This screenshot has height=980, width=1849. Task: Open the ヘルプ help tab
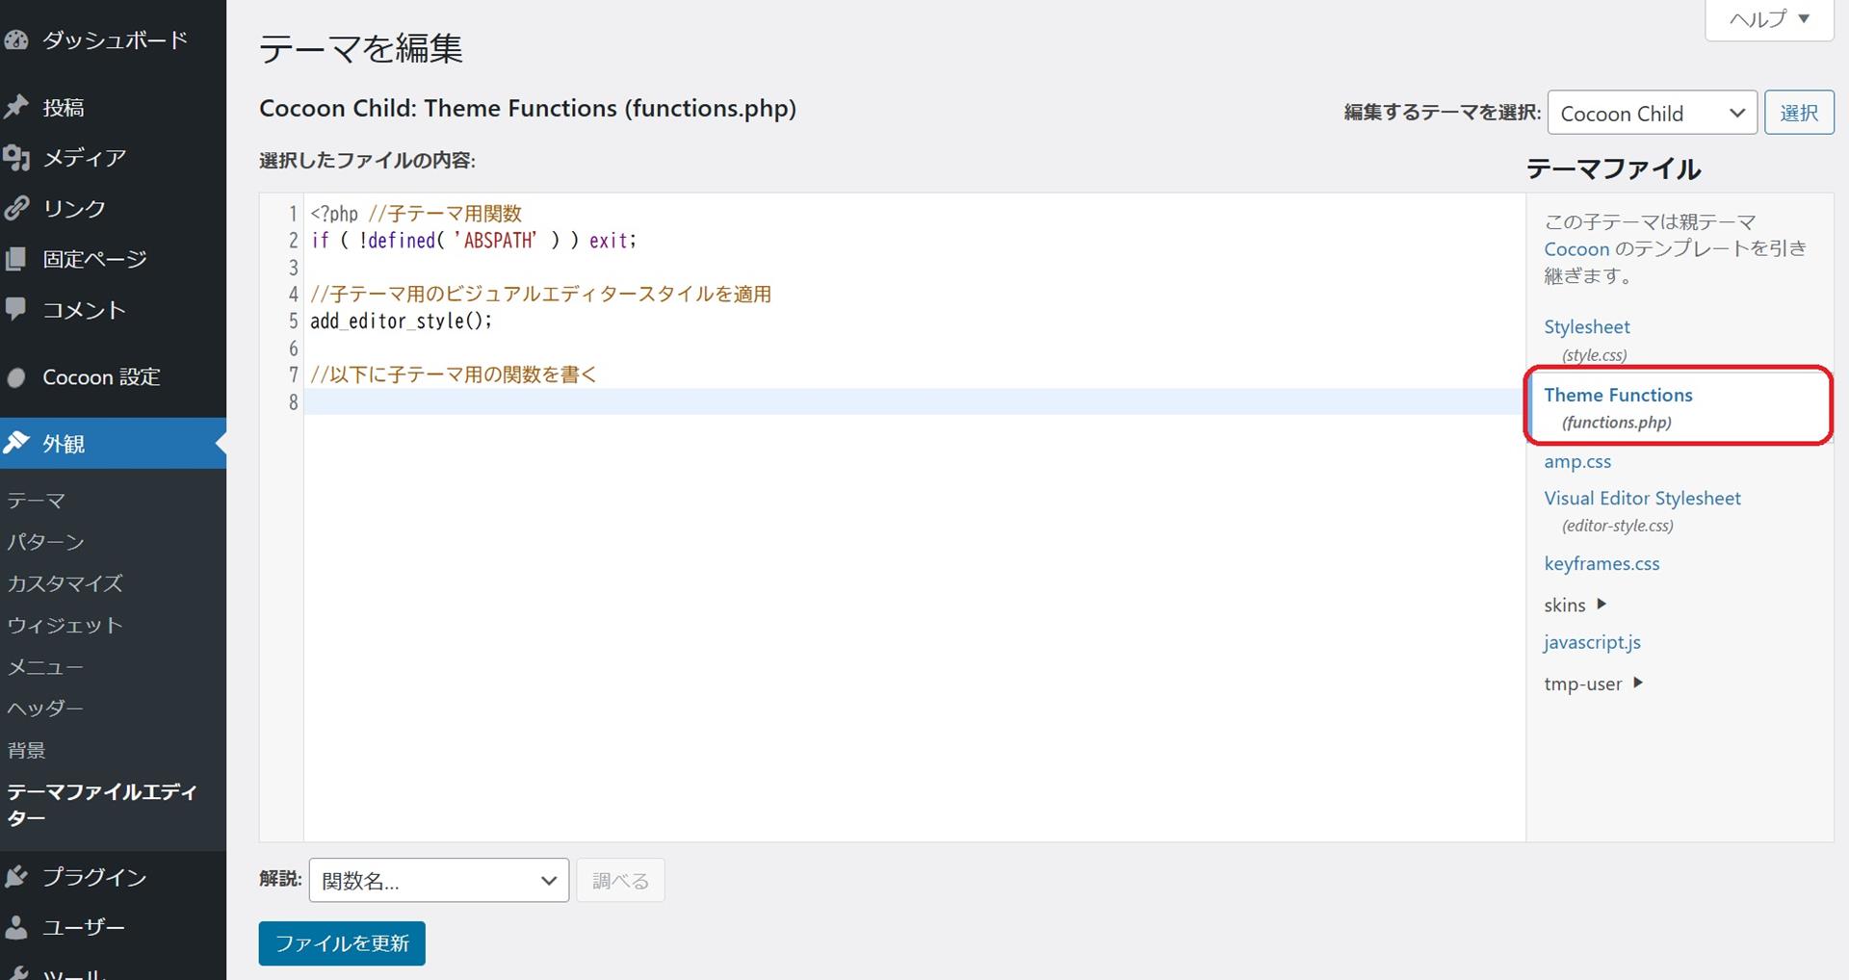click(1769, 19)
